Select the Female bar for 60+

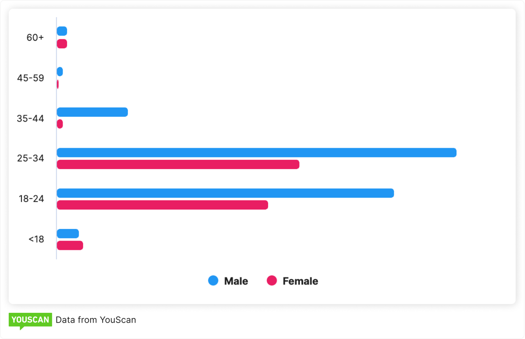(x=62, y=44)
